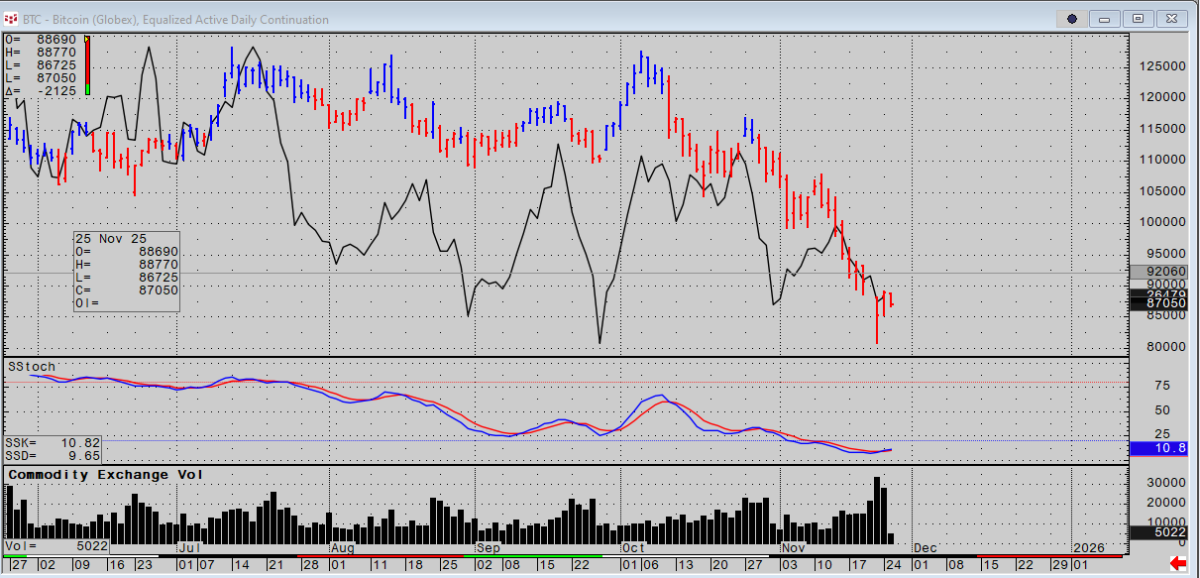Minimize the BTC chart window

pyautogui.click(x=1106, y=18)
